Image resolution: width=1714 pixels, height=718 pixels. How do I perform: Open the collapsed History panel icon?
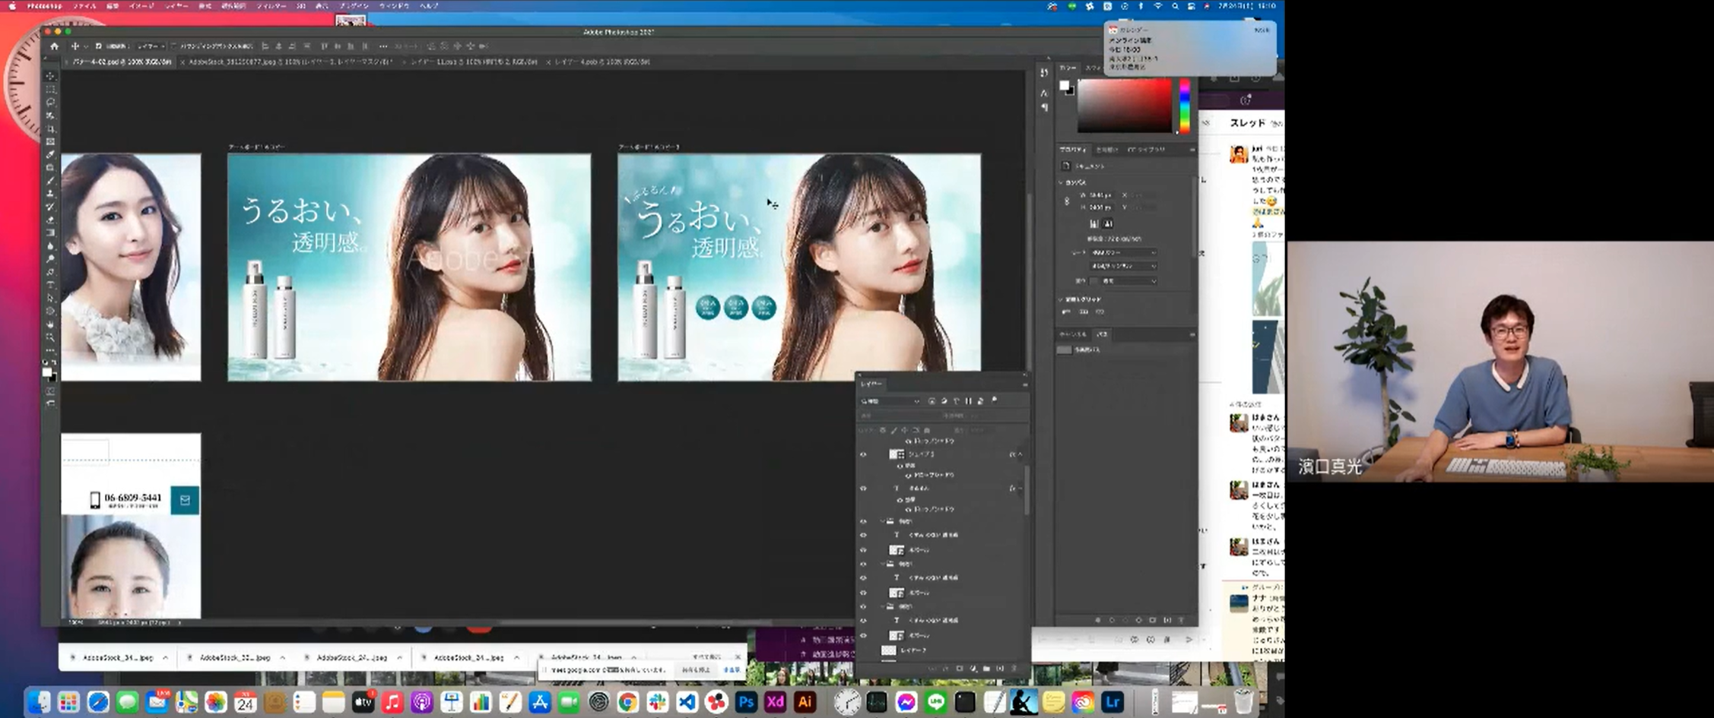1044,72
